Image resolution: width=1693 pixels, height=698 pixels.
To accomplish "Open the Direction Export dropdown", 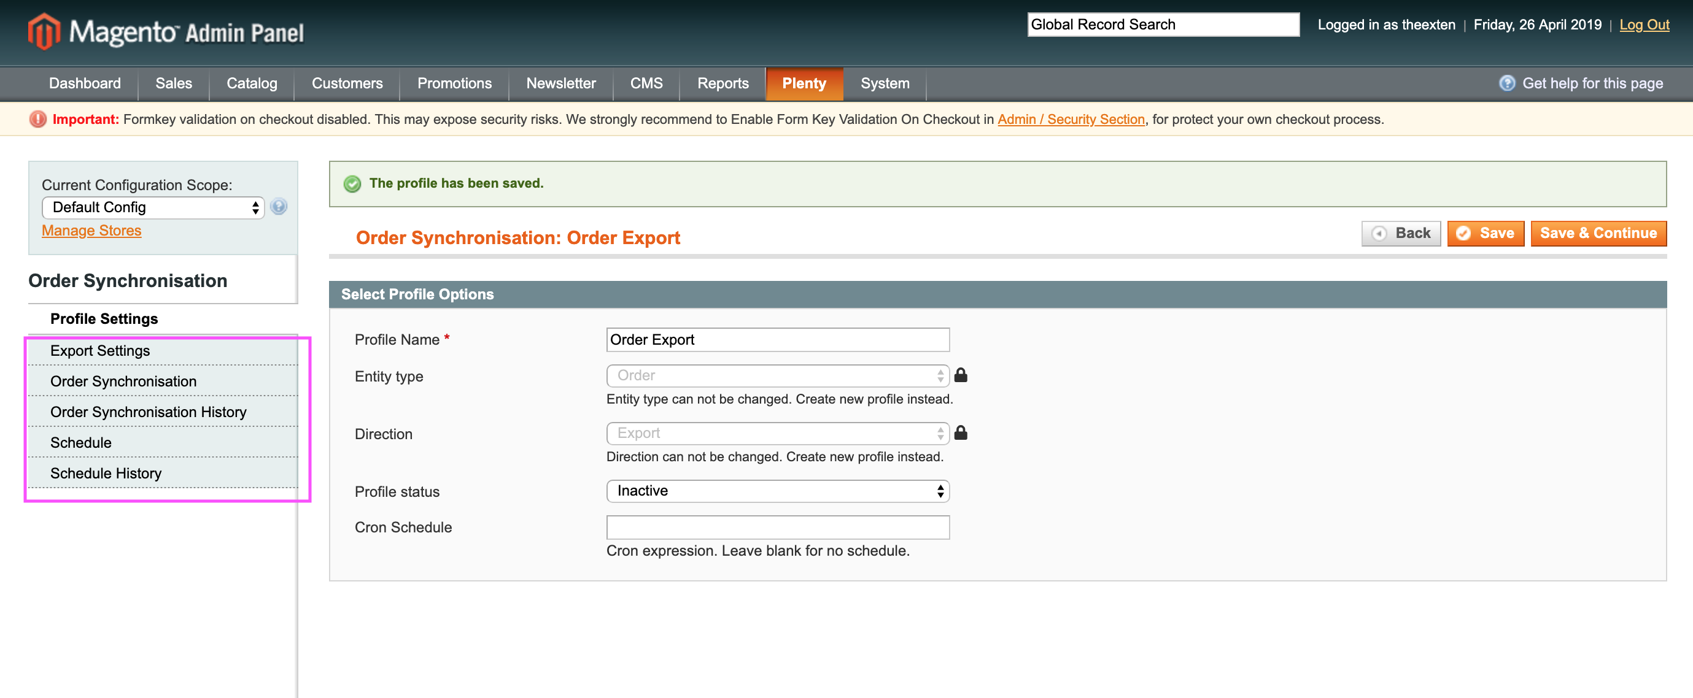I will pyautogui.click(x=778, y=434).
